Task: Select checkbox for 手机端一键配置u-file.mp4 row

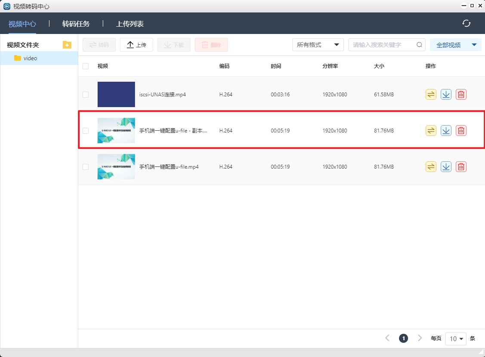Action: pyautogui.click(x=86, y=167)
